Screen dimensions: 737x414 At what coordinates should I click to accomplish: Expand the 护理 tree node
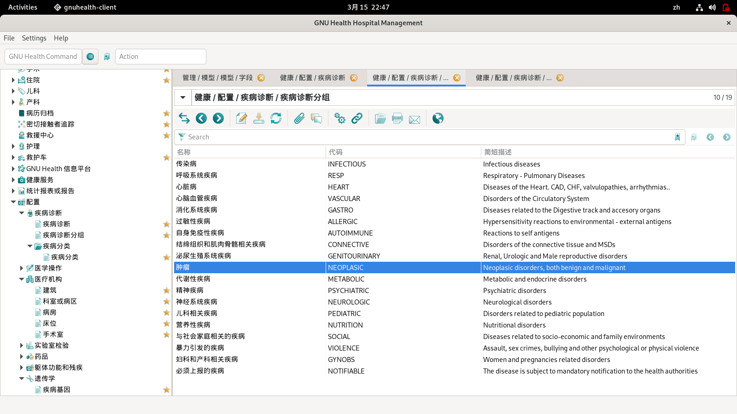13,146
